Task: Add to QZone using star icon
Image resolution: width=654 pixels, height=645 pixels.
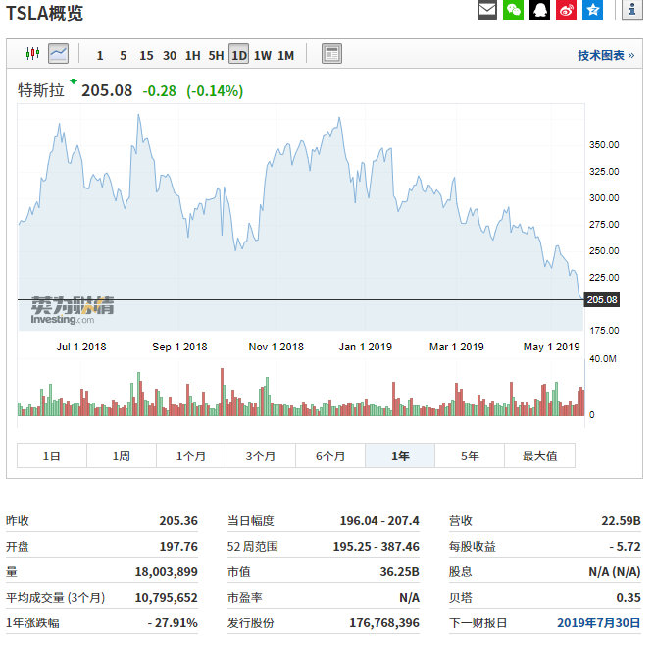Action: 592,9
